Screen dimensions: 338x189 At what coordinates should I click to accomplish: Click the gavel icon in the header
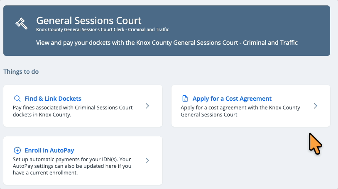coord(21,23)
